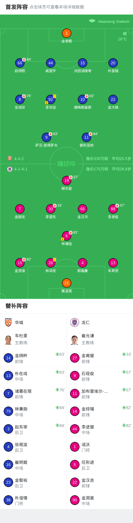Click the 4-4-2 formation team badge

(10, 158)
